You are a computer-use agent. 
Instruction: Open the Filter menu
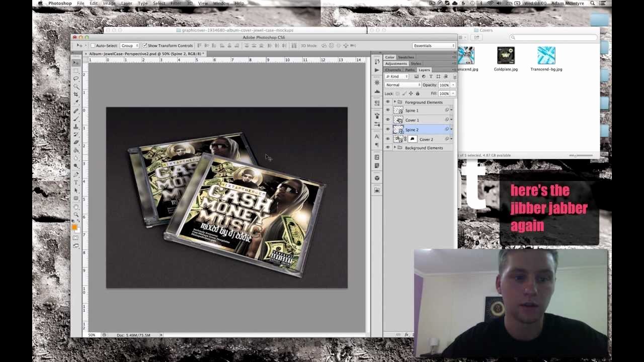click(176, 4)
